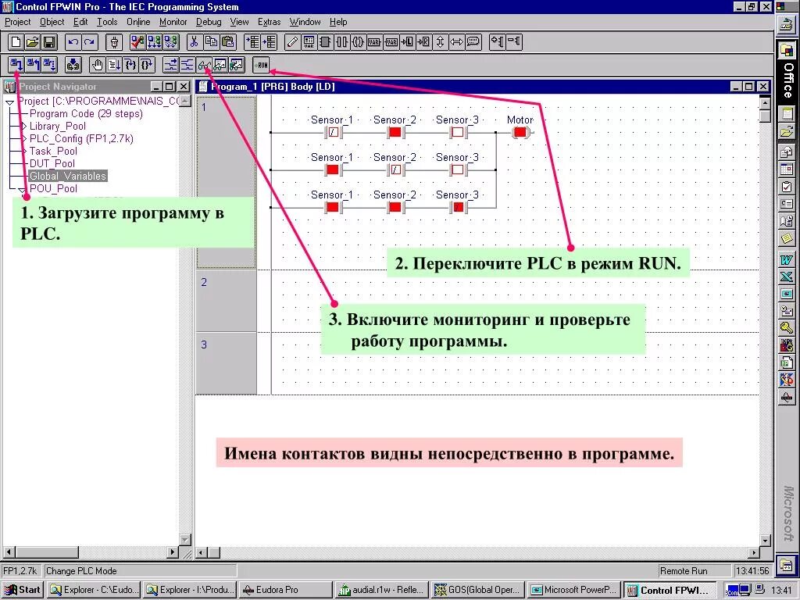Switch to Microsoft PowerPoint taskbar button

click(x=574, y=590)
